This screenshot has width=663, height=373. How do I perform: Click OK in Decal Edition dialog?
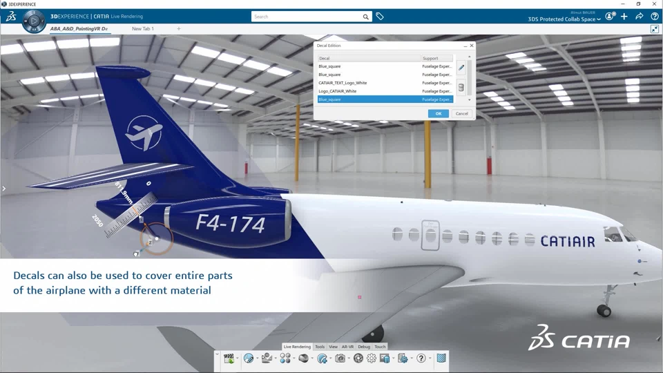coord(439,113)
